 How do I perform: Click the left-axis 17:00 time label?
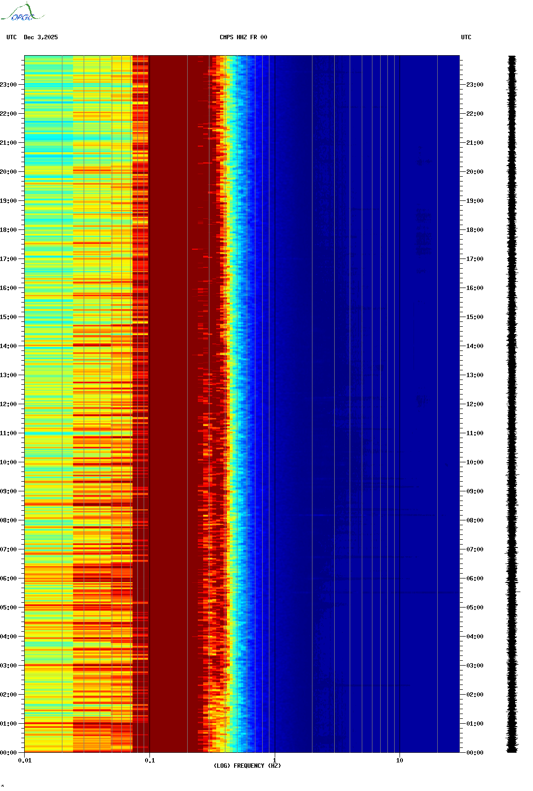(8, 259)
